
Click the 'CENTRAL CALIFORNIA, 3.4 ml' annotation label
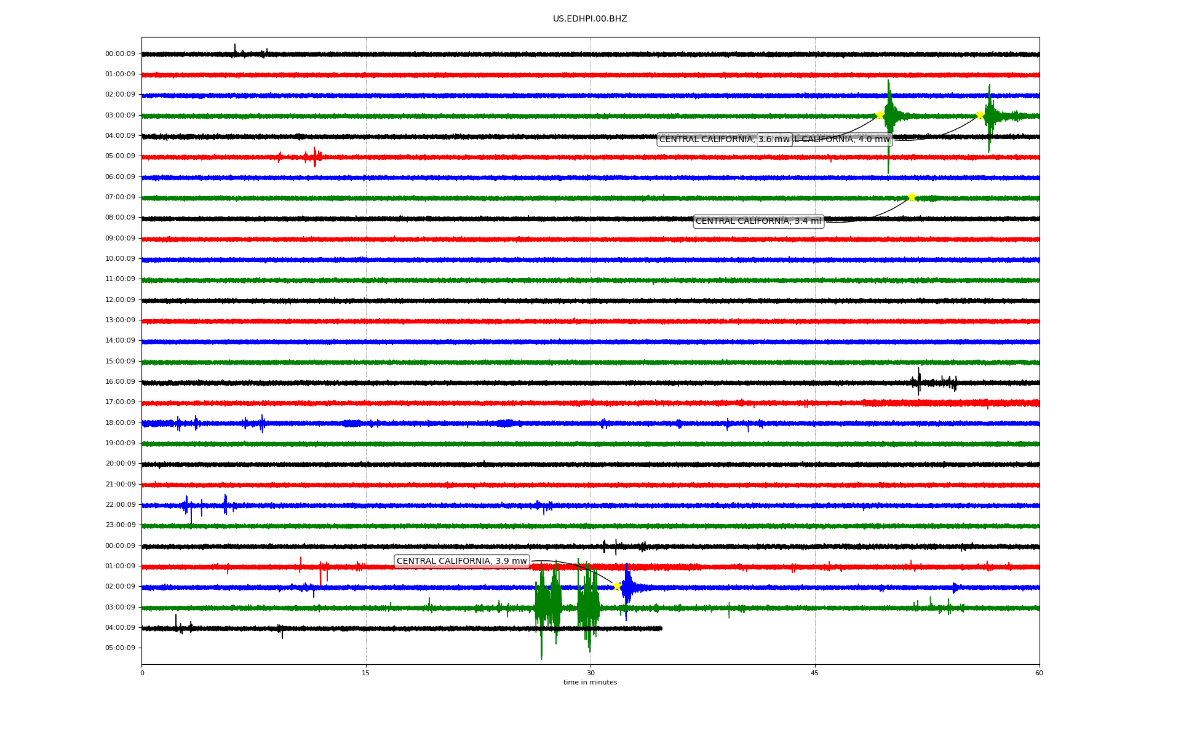coord(758,221)
